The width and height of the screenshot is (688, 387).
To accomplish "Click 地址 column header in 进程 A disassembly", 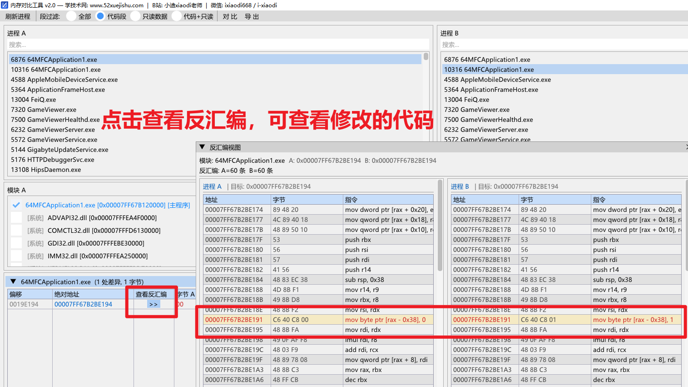I will coord(237,200).
